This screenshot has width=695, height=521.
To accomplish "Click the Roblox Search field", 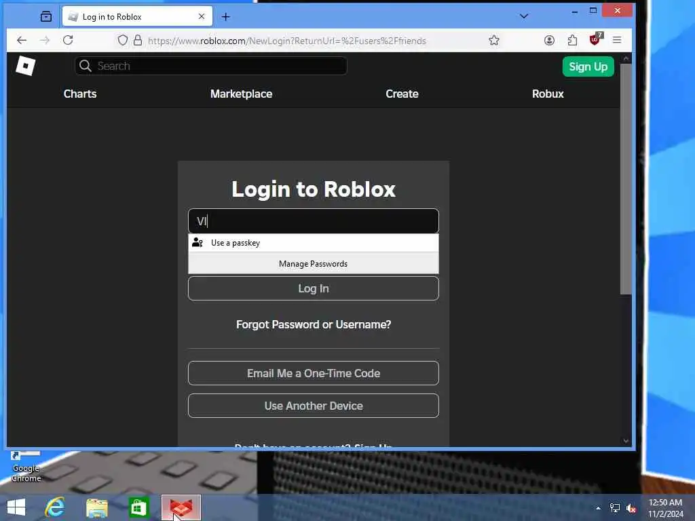I will [x=211, y=66].
